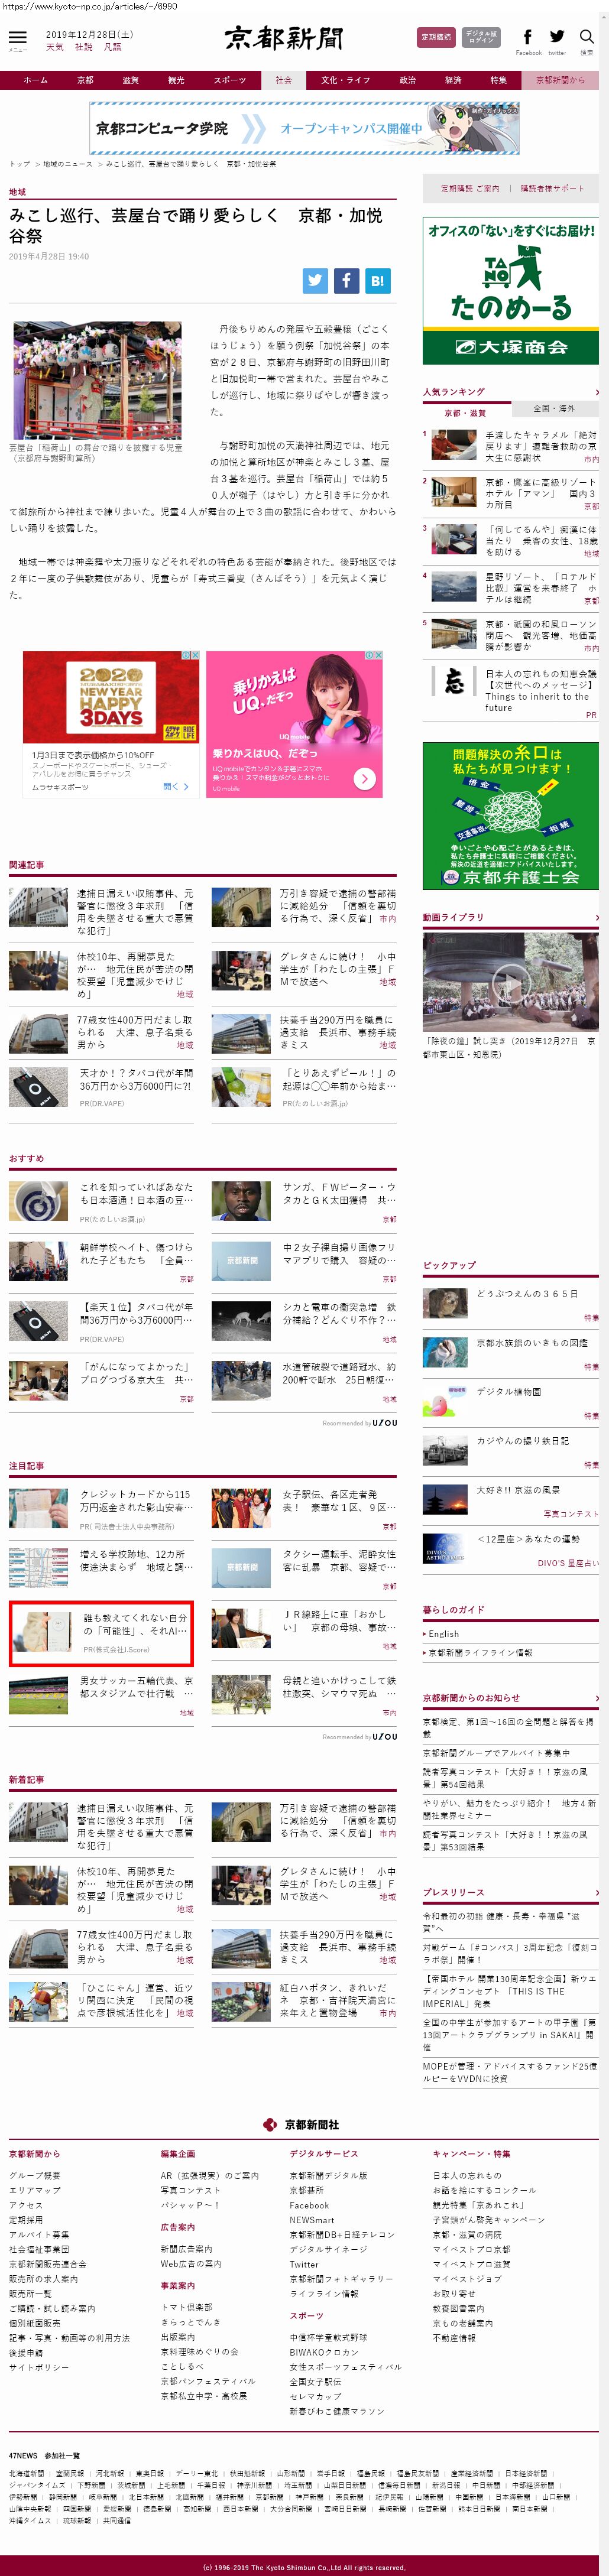The height and width of the screenshot is (2576, 609).
Task: Open the Twitter icon in header
Action: pos(557,37)
